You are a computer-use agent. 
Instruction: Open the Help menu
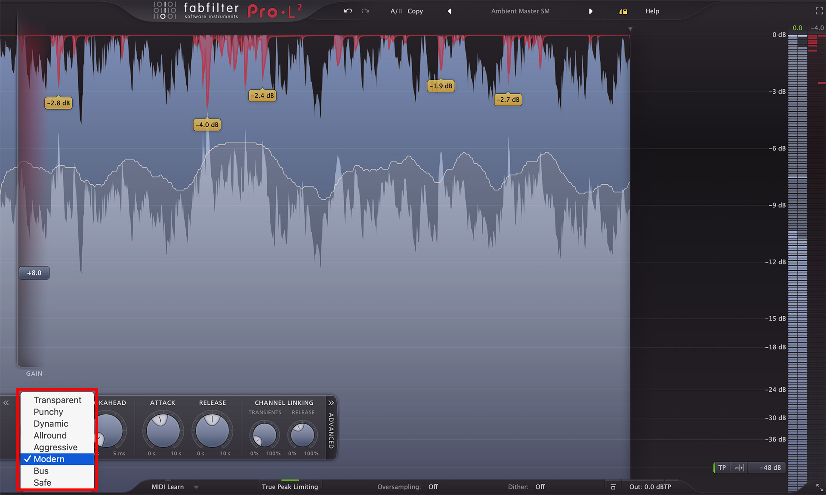652,11
